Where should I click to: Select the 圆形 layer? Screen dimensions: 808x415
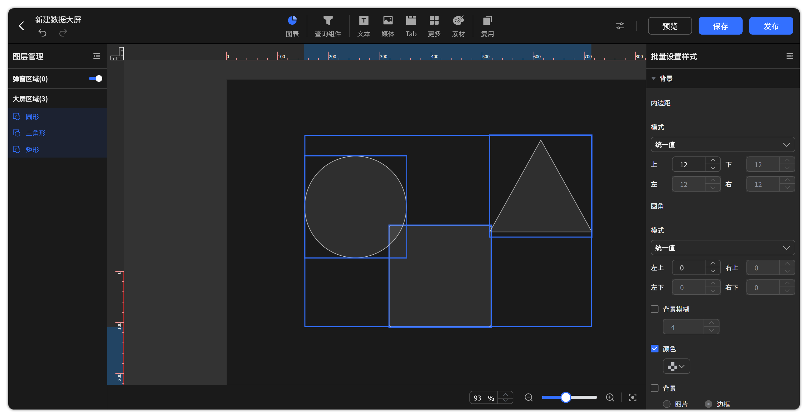[x=57, y=117]
